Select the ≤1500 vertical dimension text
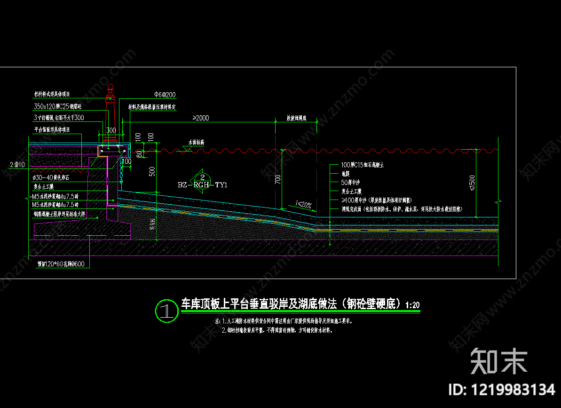Screen dimensions: 561x408 [x=472, y=183]
